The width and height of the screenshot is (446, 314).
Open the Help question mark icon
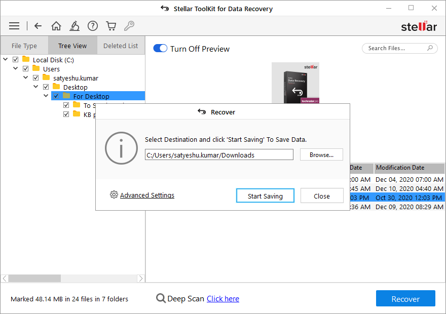click(92, 26)
